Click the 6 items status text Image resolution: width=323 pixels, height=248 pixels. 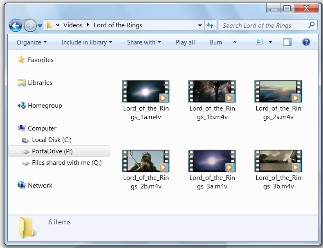[59, 222]
